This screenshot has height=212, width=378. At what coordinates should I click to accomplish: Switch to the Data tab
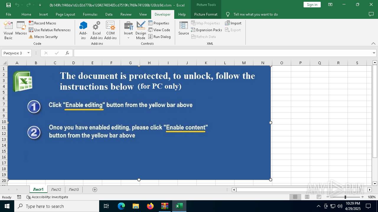point(109,14)
